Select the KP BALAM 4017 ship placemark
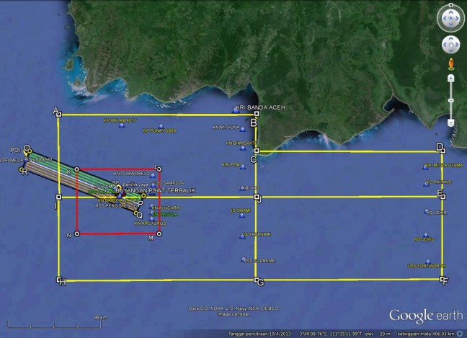The width and height of the screenshot is (467, 338). coord(121,125)
